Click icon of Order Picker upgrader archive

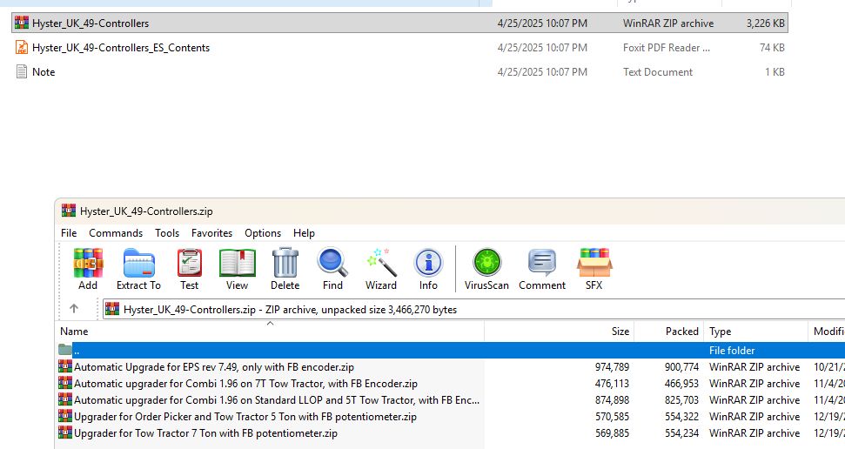(x=65, y=416)
